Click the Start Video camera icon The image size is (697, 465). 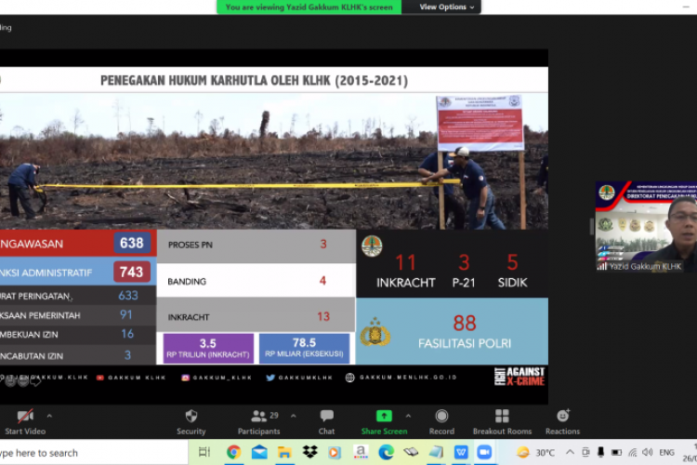point(25,417)
